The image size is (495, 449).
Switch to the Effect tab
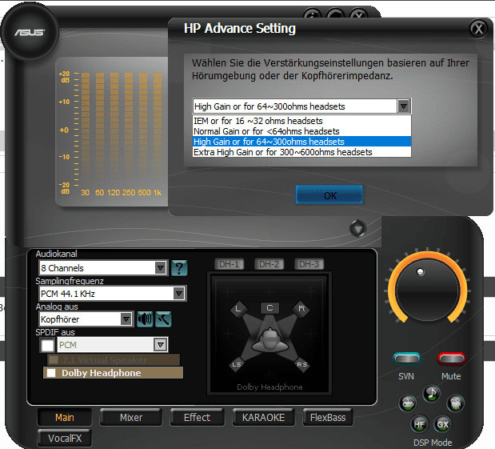(197, 418)
